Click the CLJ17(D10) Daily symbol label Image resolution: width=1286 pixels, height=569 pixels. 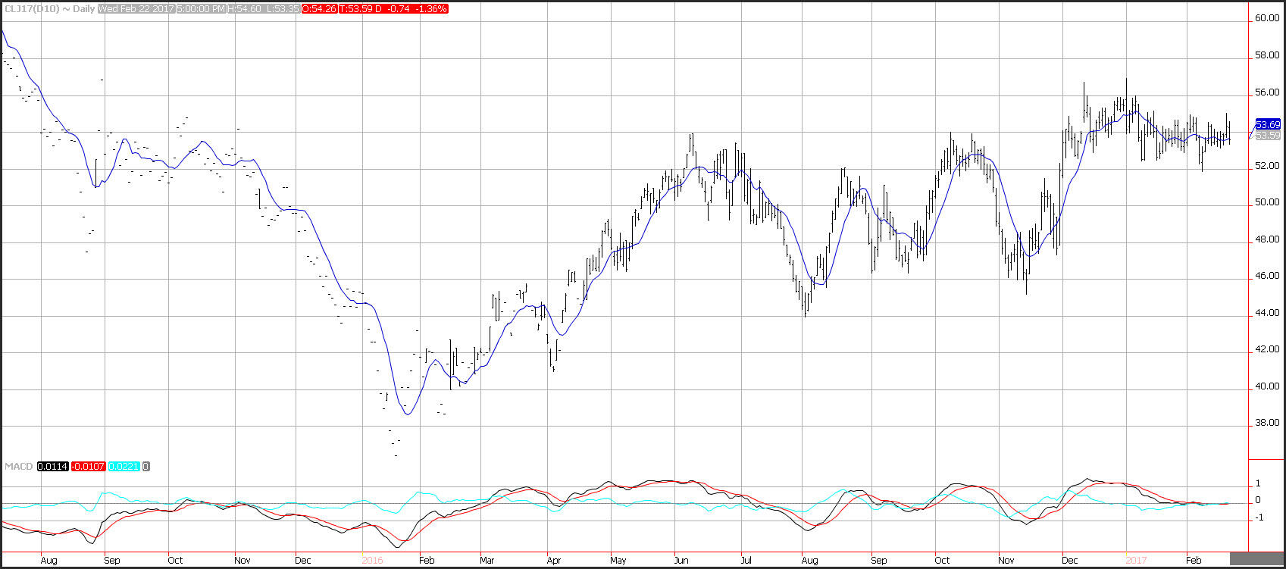48,8
